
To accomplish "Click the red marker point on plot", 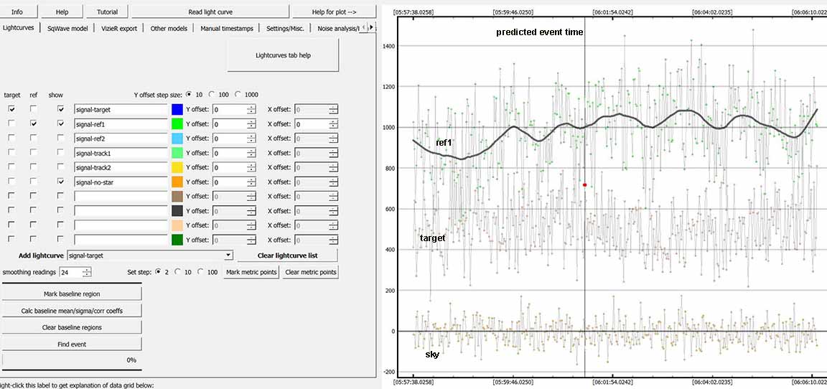I will [x=585, y=185].
